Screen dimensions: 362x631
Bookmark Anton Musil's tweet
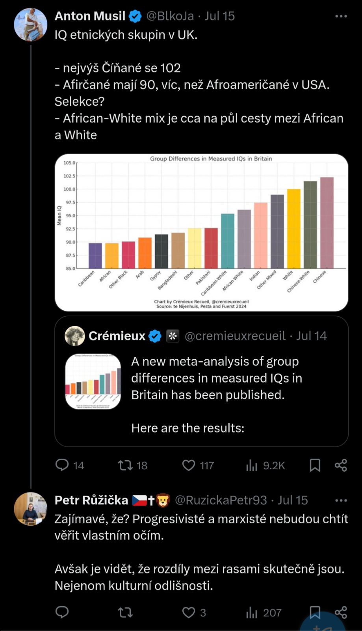pos(315,465)
